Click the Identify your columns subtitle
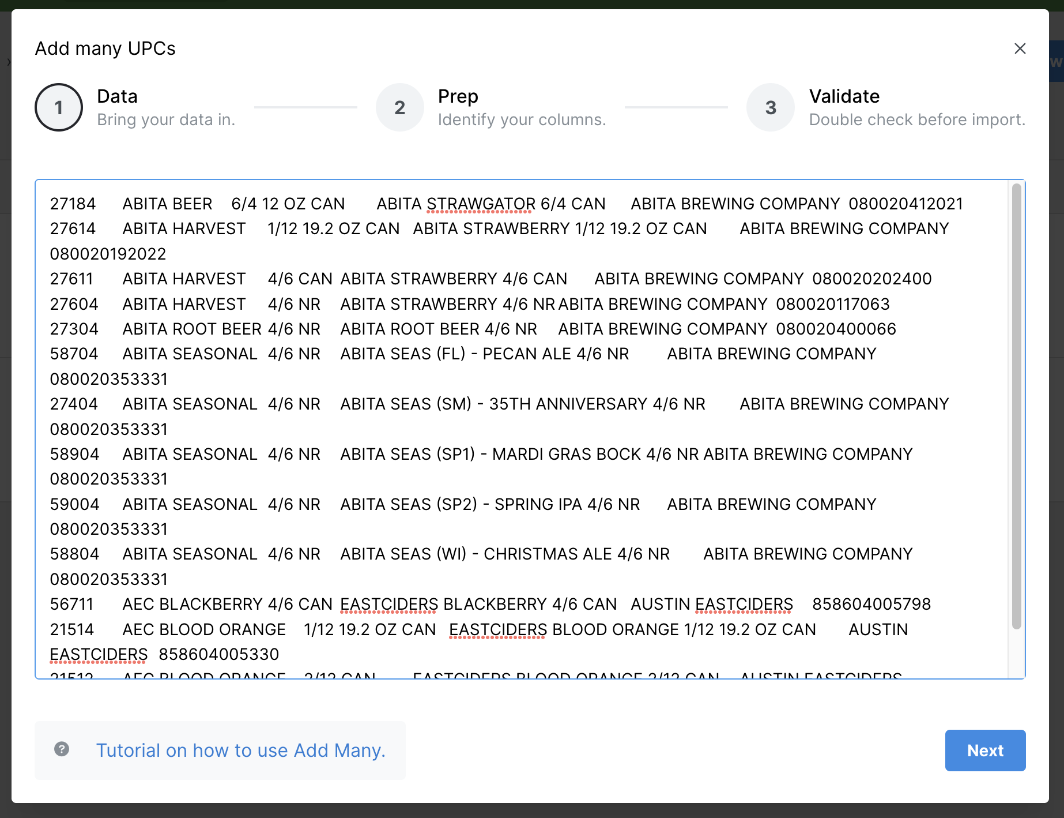Image resolution: width=1064 pixels, height=818 pixels. point(522,119)
